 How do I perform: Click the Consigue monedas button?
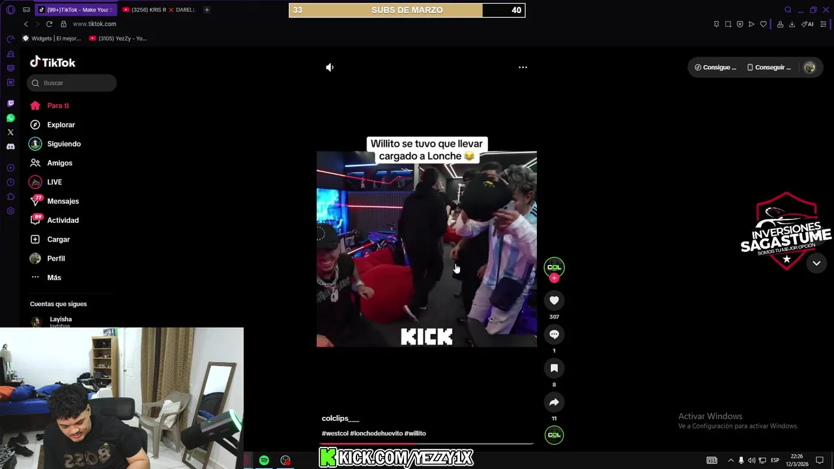tap(715, 67)
